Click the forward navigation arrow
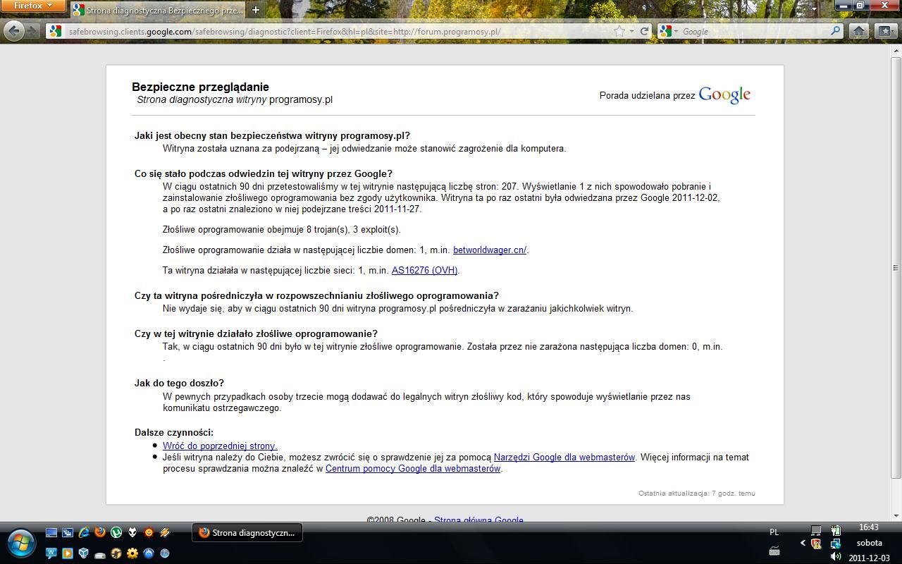Screen dimensions: 902x564 [x=32, y=31]
